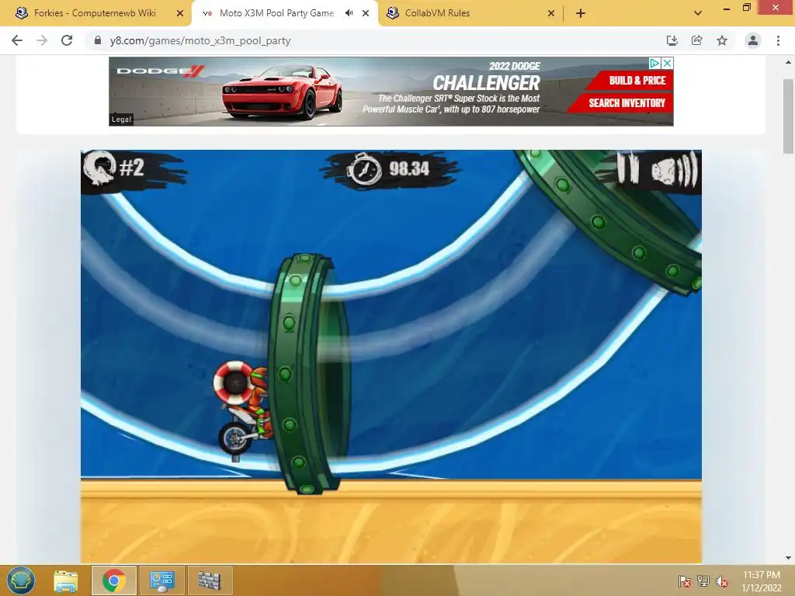Click the network tray icon
Viewport: 795px width, 596px height.
703,581
